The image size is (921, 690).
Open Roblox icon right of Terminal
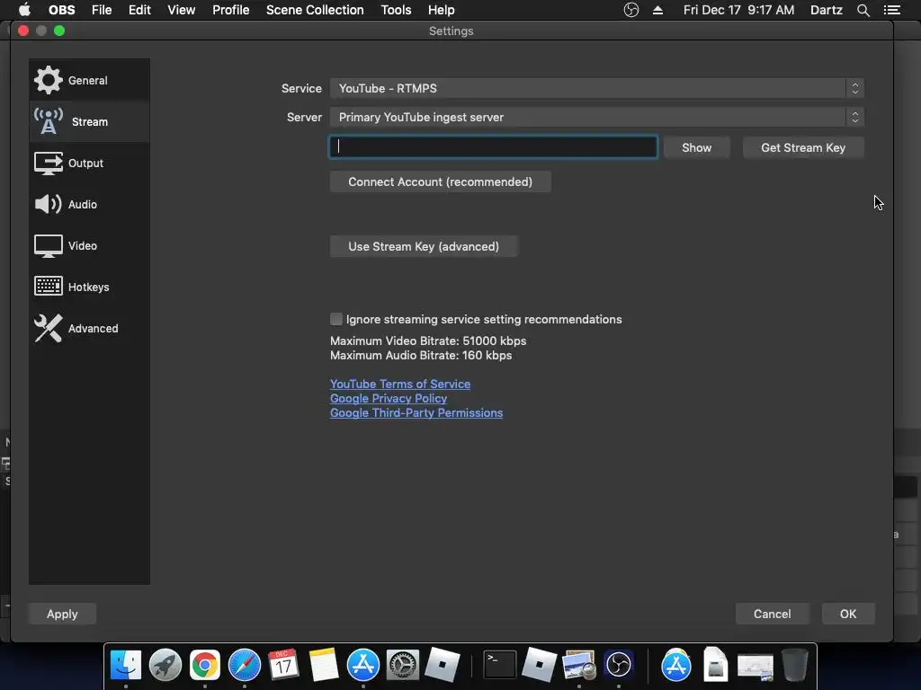pos(540,664)
